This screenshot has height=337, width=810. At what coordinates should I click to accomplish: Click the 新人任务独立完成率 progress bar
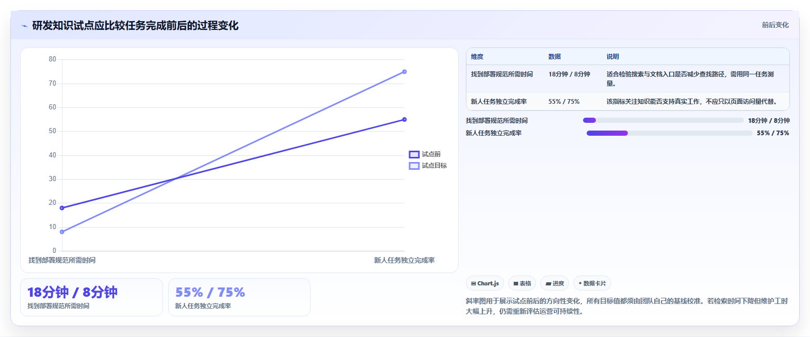(x=669, y=133)
